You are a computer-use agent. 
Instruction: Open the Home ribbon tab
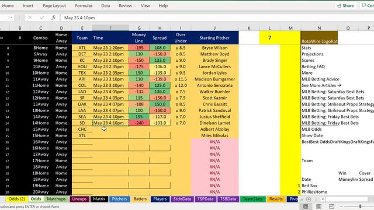tap(8, 6)
